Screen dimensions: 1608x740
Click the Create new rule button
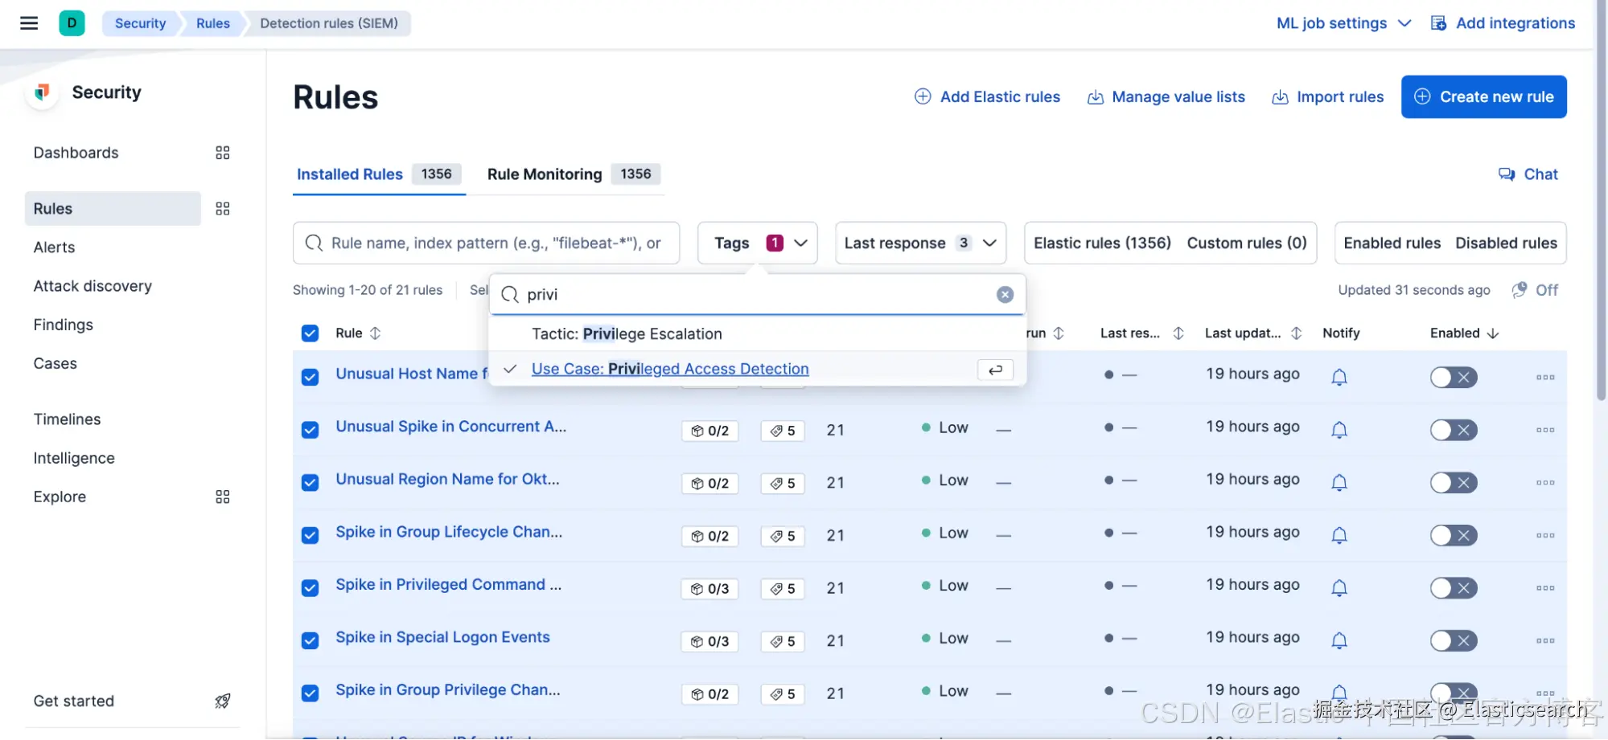[1483, 97]
